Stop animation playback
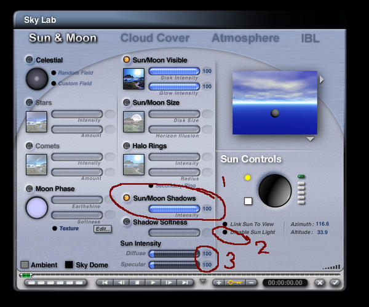369x307 pixels. tap(137, 282)
